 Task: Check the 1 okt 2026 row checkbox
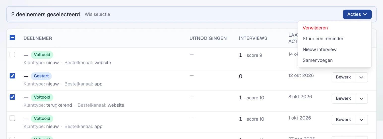(x=12, y=118)
